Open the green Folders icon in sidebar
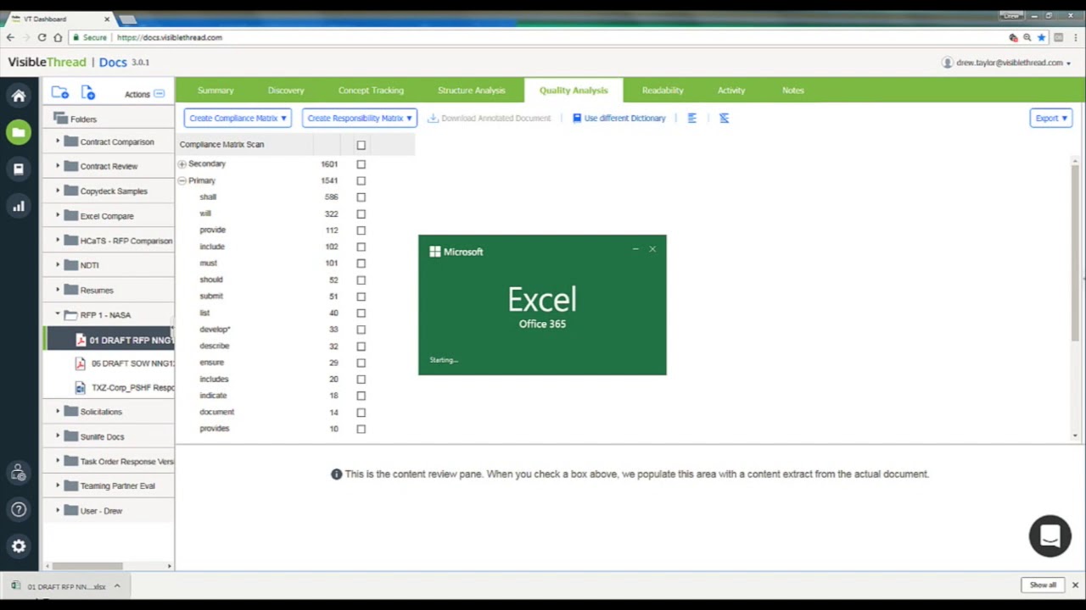 pyautogui.click(x=19, y=132)
